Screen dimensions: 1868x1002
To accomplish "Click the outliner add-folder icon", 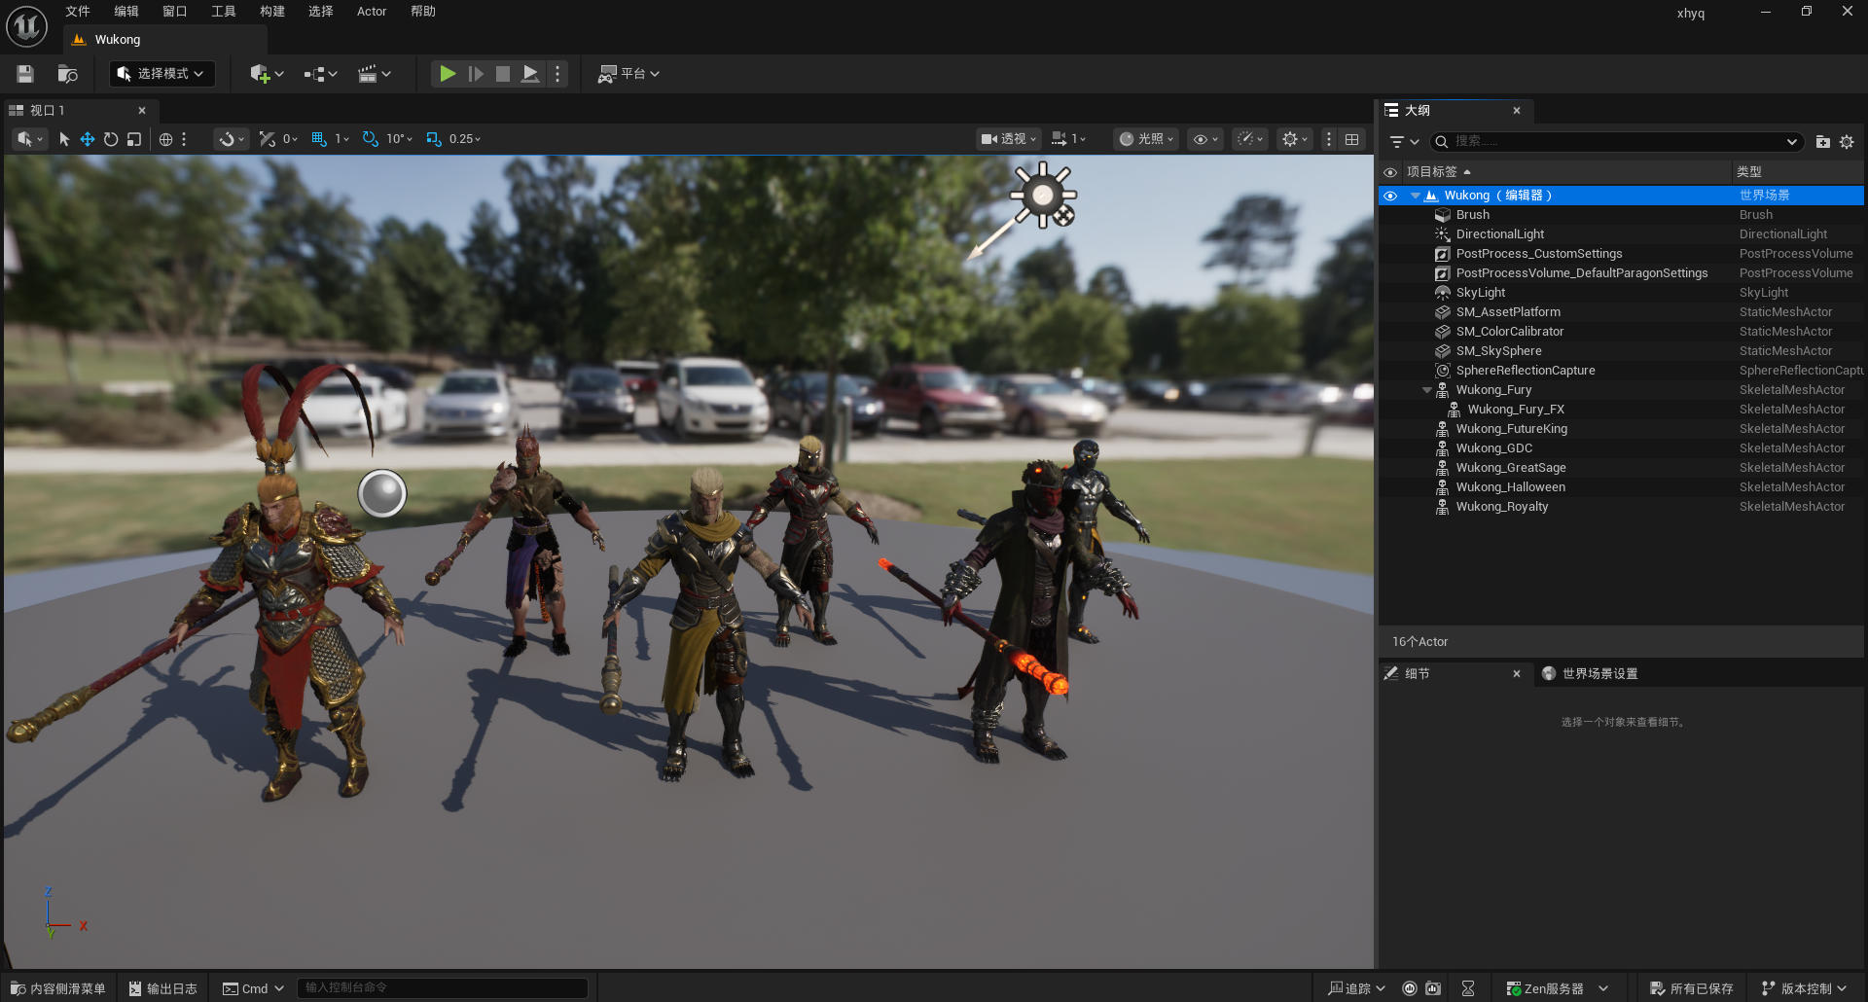I will [1823, 142].
